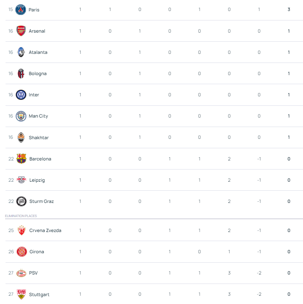Open the Atalanta crest icon
303x304 pixels.
[x=21, y=52]
